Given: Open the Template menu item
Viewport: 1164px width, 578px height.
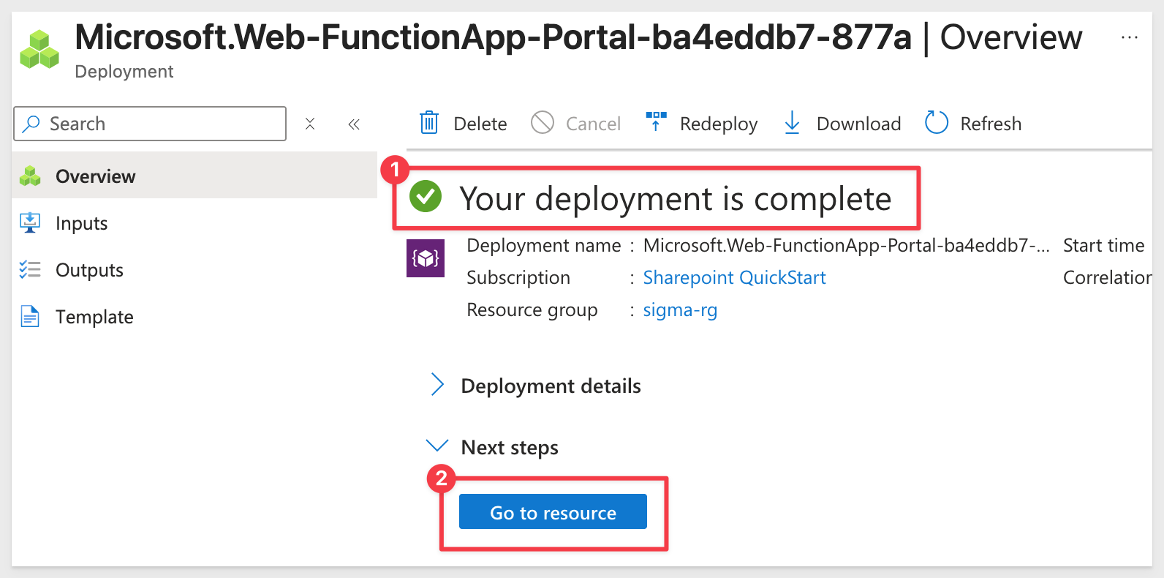Looking at the screenshot, I should (194, 316).
